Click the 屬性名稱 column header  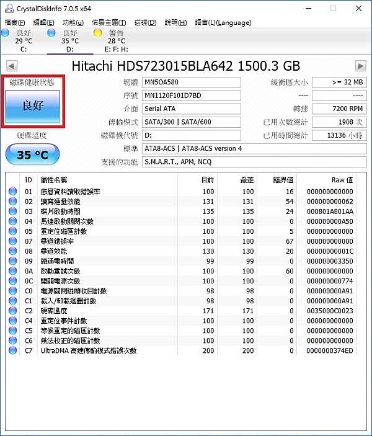click(107, 180)
